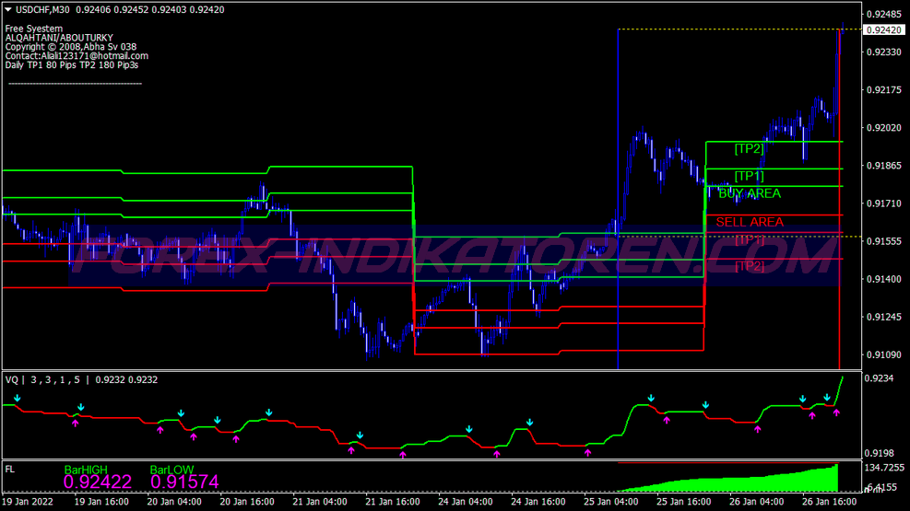Image resolution: width=910 pixels, height=511 pixels.
Task: Click price scale value 0.92485
Action: click(884, 14)
